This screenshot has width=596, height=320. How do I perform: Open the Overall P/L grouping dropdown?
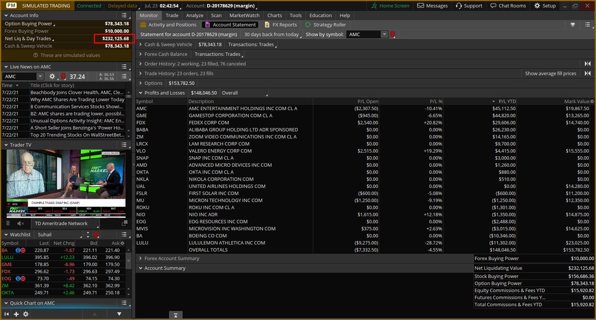[x=244, y=93]
